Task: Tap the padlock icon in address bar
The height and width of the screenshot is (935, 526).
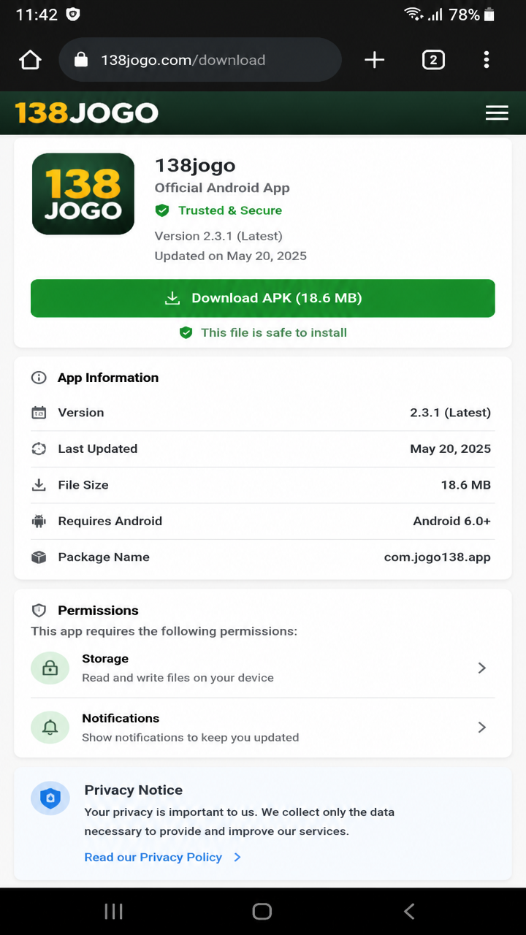Action: pyautogui.click(x=82, y=59)
